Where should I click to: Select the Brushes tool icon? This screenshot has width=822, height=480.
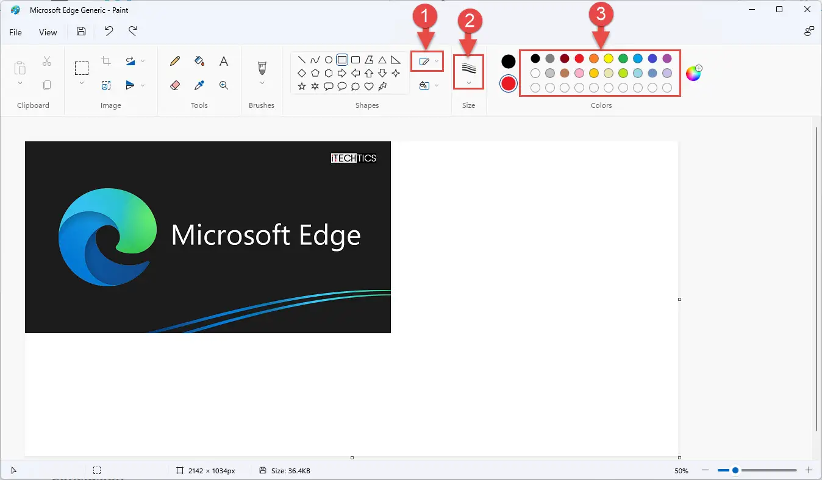click(262, 67)
